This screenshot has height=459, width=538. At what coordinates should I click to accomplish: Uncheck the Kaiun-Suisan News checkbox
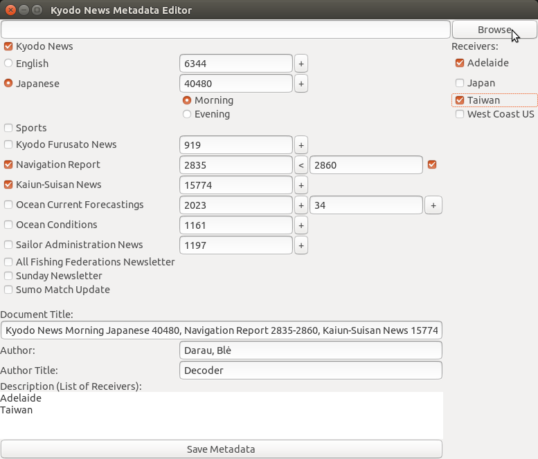pyautogui.click(x=8, y=185)
